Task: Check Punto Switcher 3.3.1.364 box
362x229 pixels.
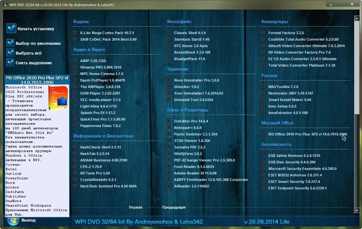Action: click(169, 134)
